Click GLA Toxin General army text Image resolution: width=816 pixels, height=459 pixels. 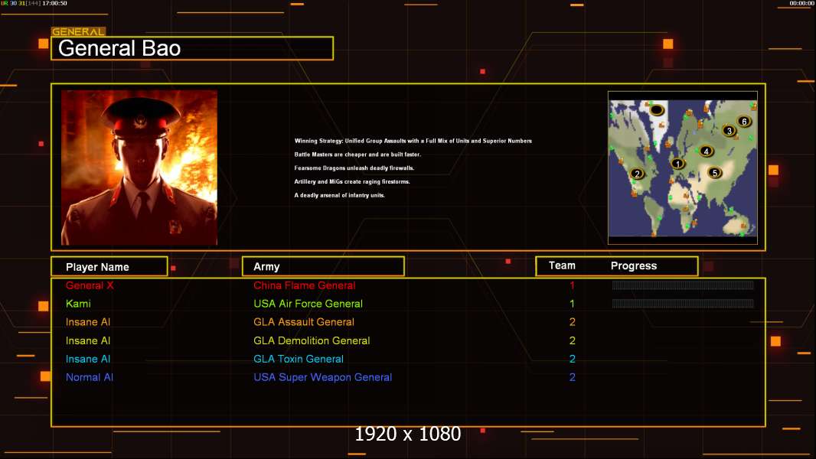click(299, 359)
